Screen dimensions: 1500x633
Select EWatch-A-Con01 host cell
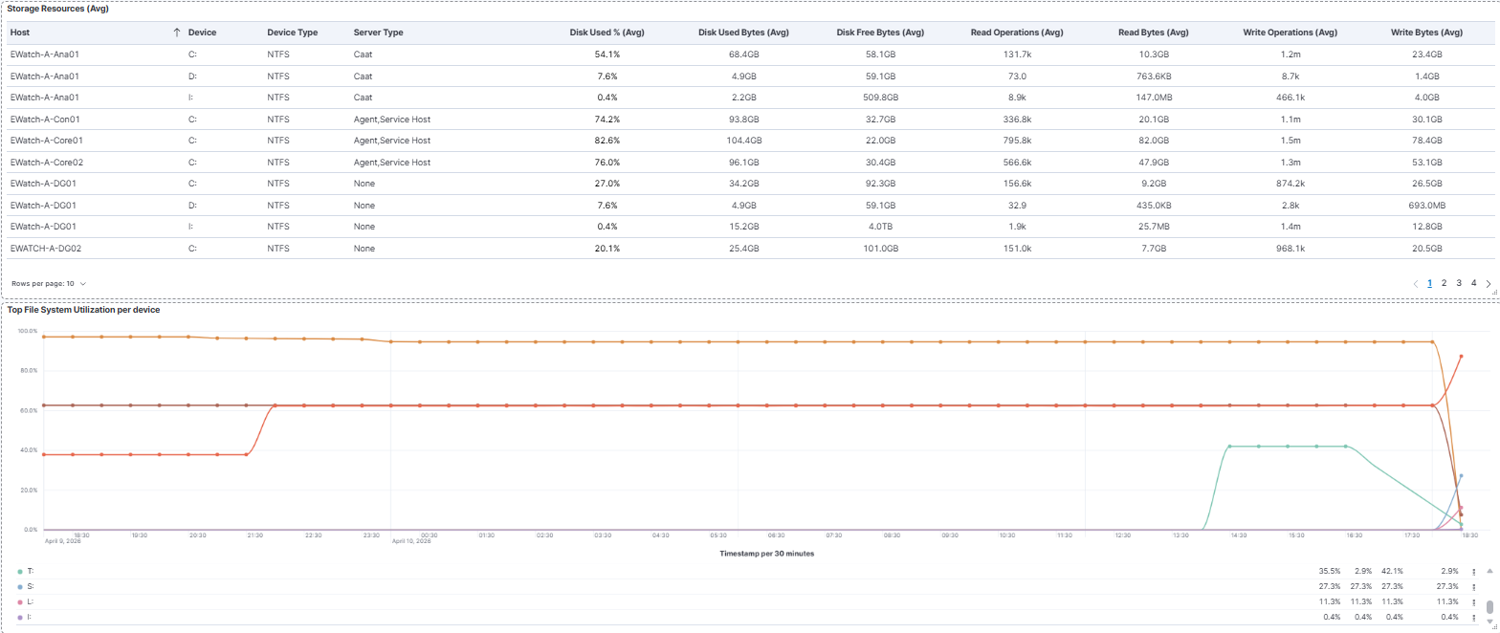pyautogui.click(x=45, y=120)
